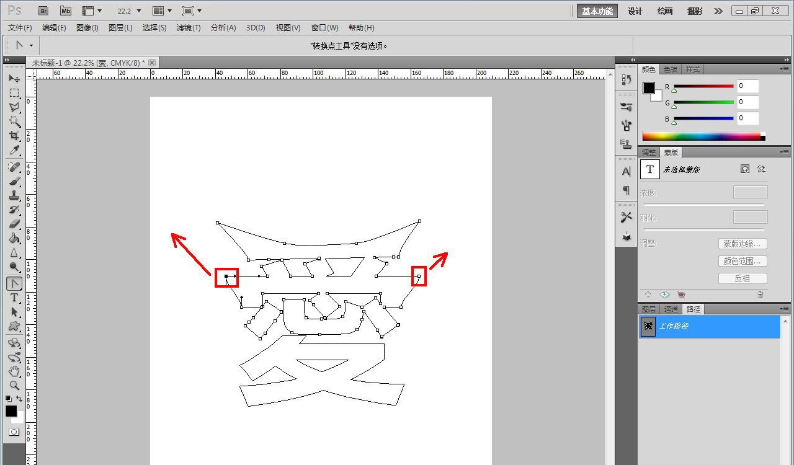The height and width of the screenshot is (465, 794).
Task: Switch to the 图层 tab
Action: click(x=649, y=309)
